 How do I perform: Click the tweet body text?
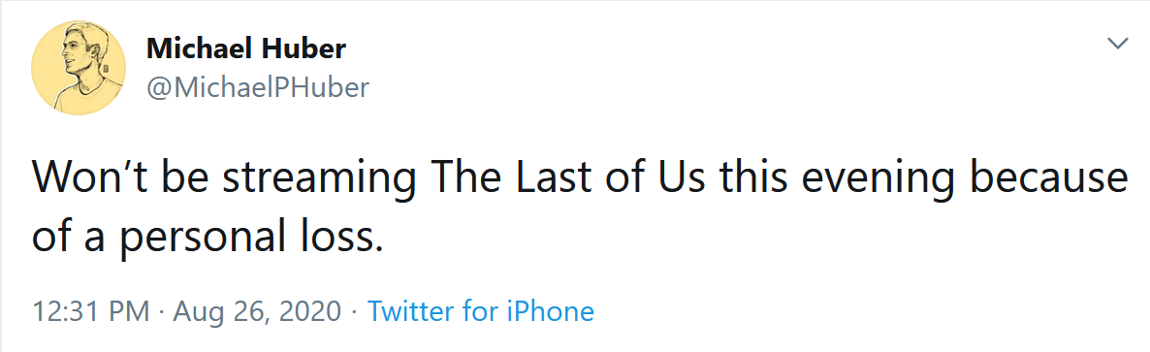coord(579,208)
